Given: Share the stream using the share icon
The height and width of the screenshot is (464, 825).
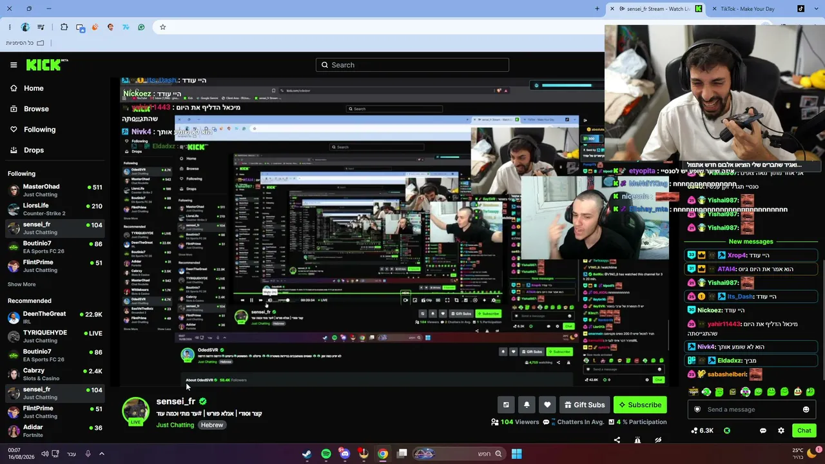Looking at the screenshot, I should click(617, 440).
